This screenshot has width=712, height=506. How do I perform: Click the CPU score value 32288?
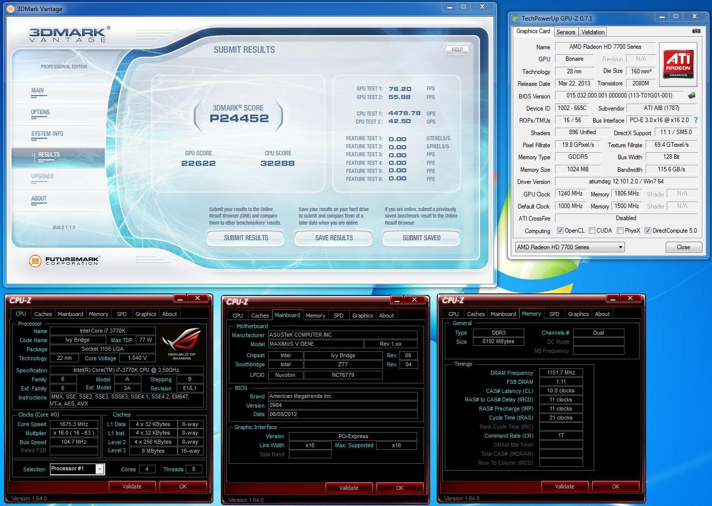tap(277, 163)
